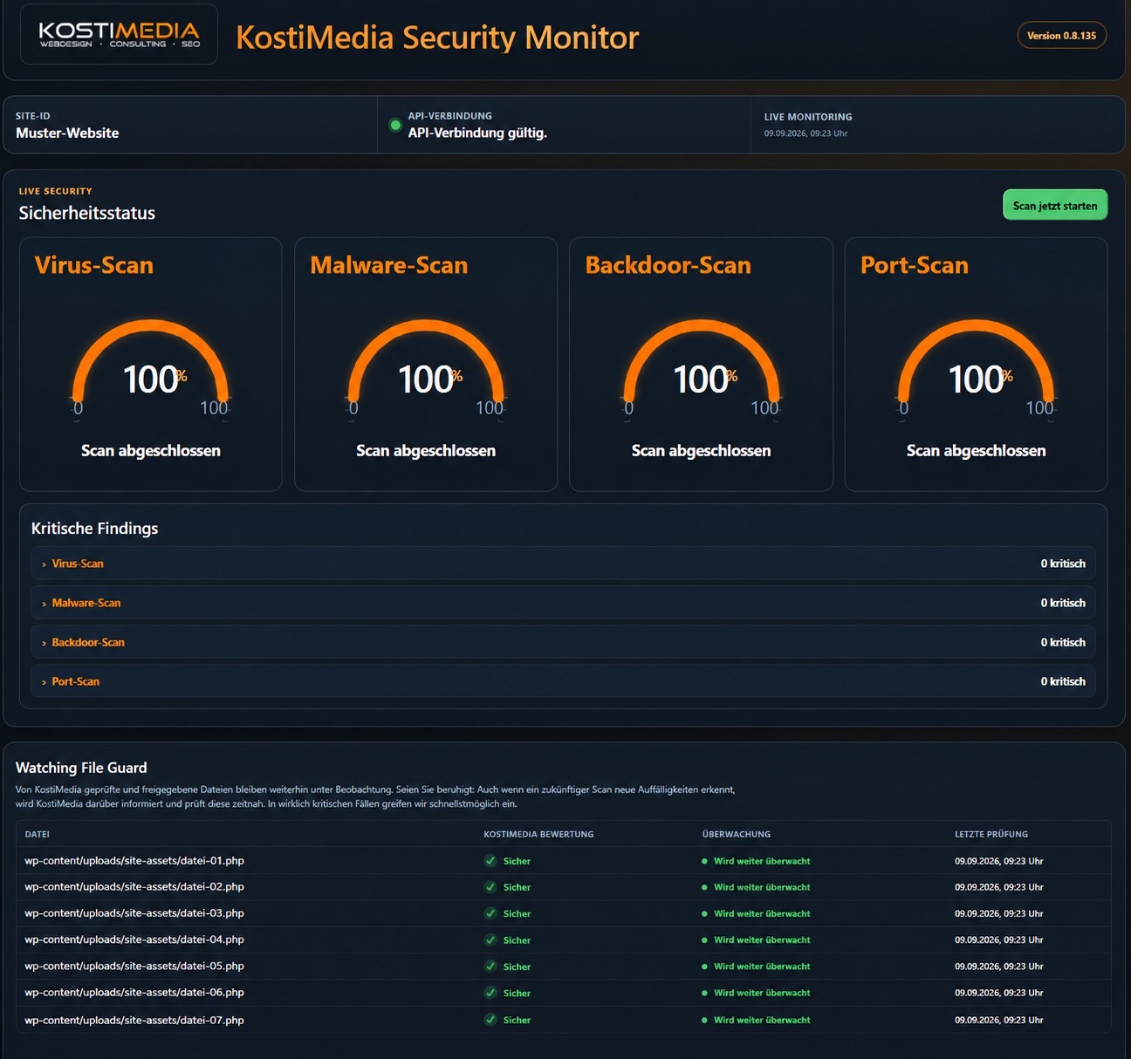
Task: Click the 'Sicherheitsstatus' heading
Action: 87,213
